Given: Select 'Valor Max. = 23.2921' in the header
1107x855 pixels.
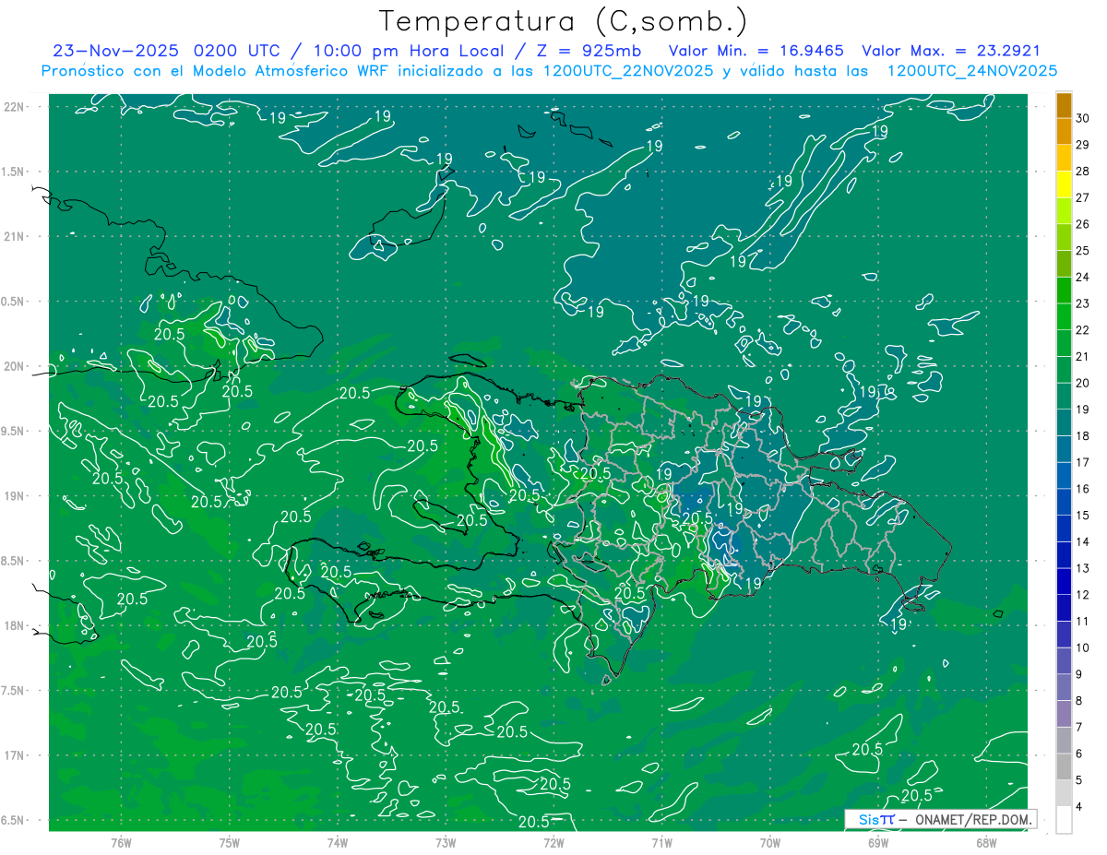Looking at the screenshot, I should (951, 51).
